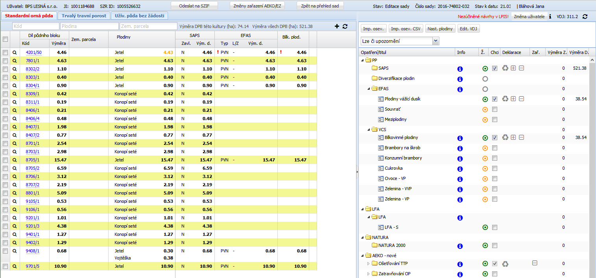
Task: Click the Kód filter input field
Action: [x=36, y=26]
